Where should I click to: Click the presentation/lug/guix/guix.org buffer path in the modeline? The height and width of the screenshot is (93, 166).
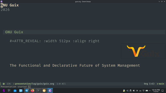tap(34, 84)
